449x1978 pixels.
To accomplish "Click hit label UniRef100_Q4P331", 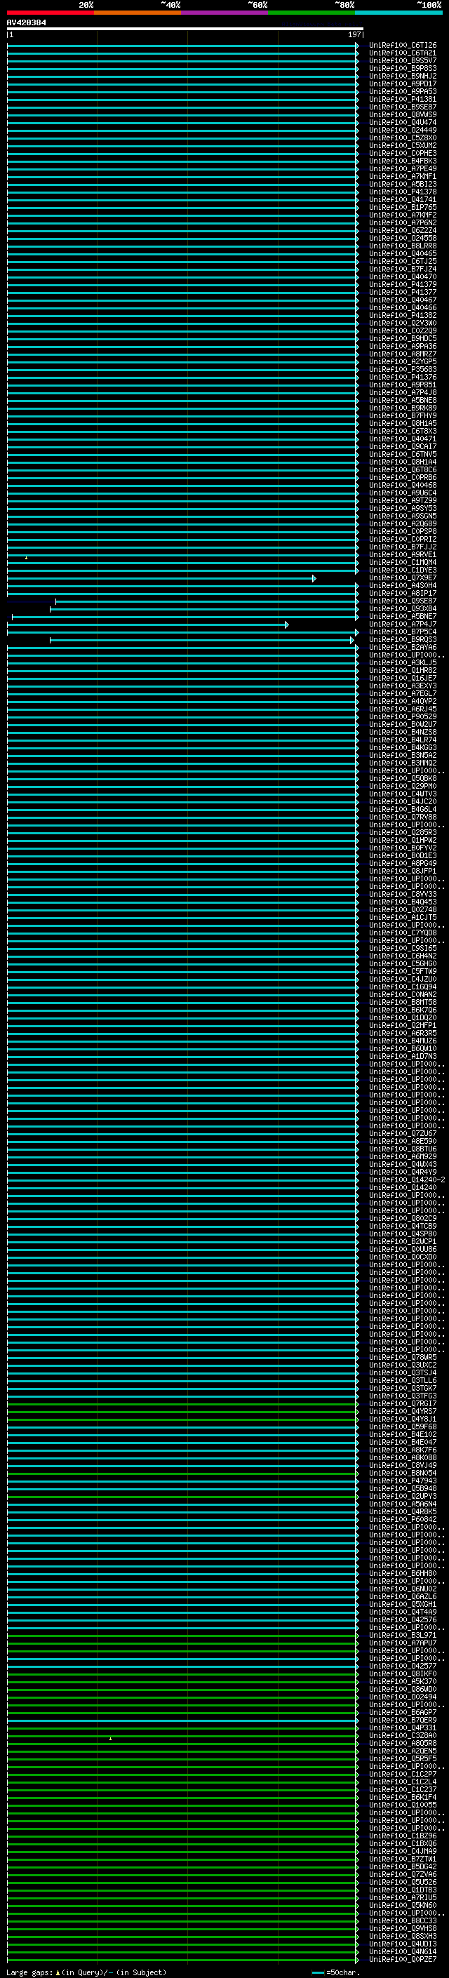I will pos(402,1728).
